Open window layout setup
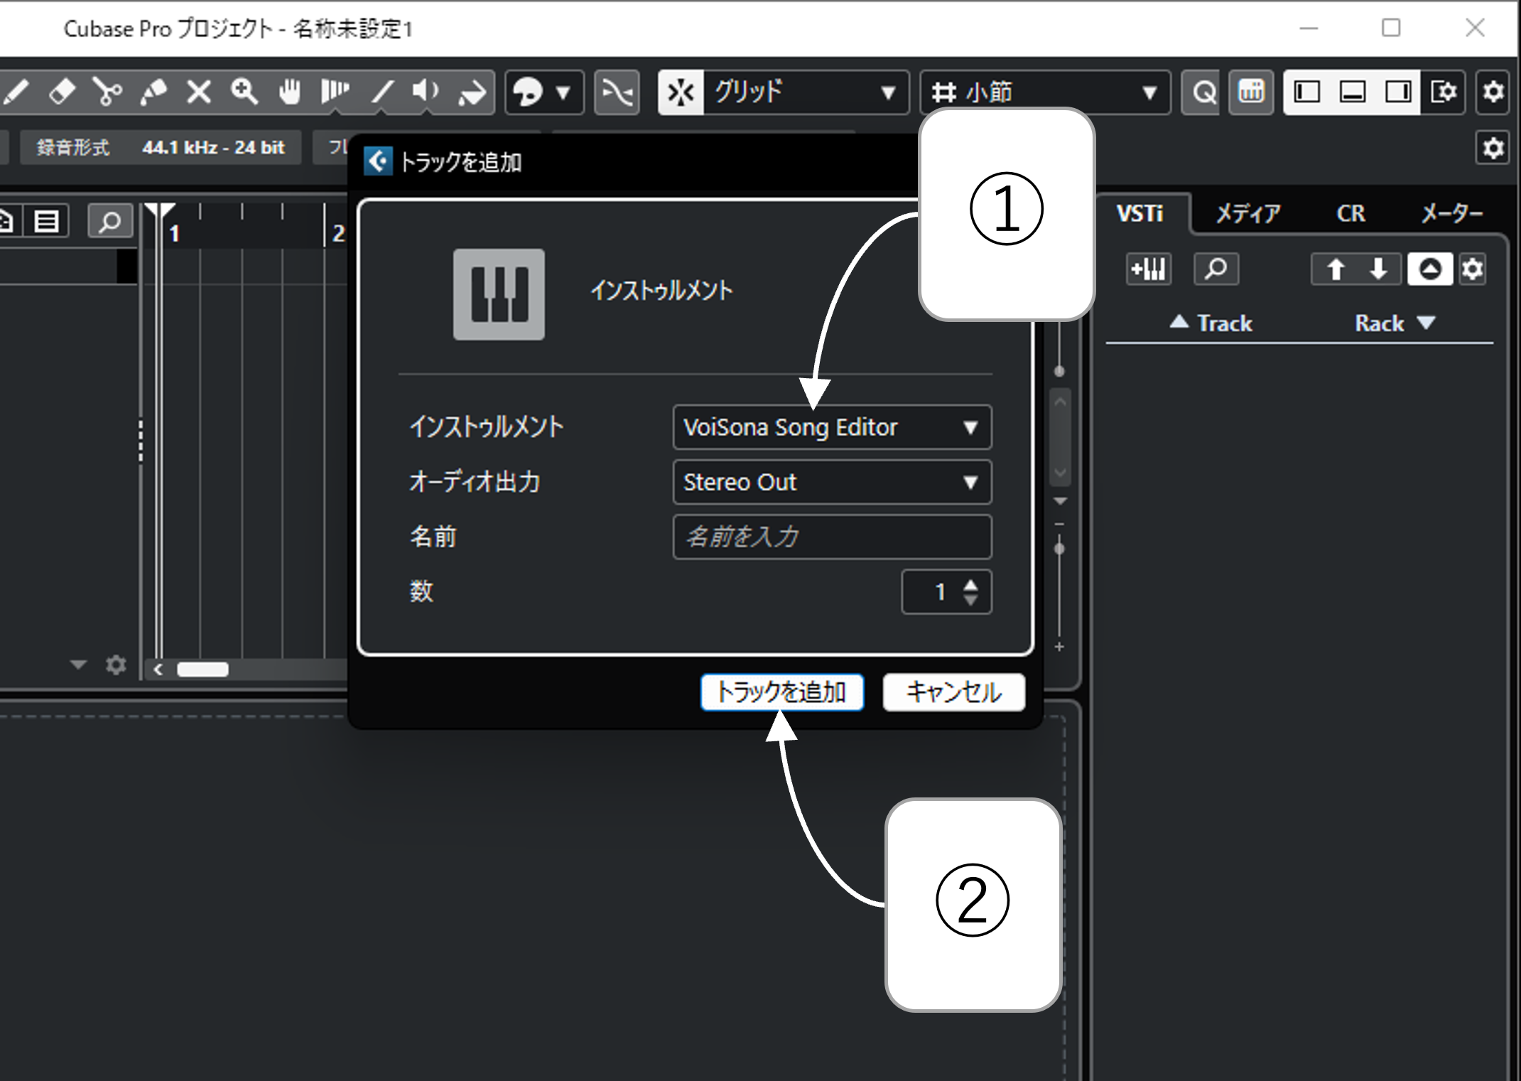1521x1081 pixels. click(1444, 92)
